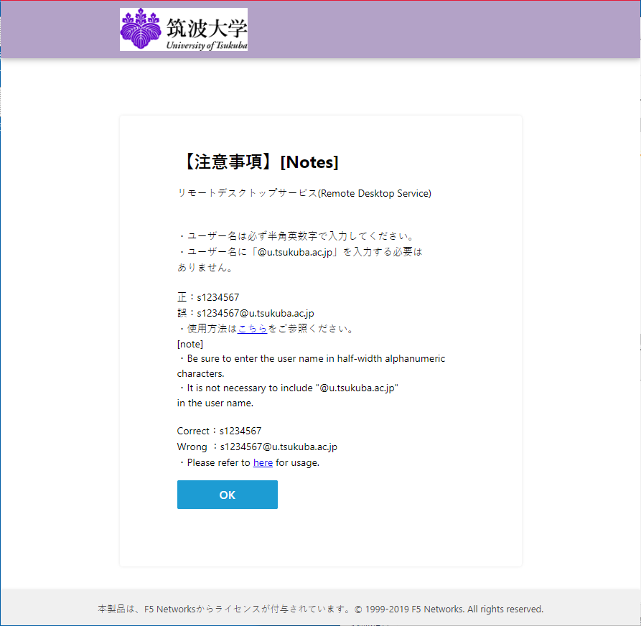Click the Remote Desktop Service subtitle text
Viewport: 641px width, 626px height.
pos(304,193)
